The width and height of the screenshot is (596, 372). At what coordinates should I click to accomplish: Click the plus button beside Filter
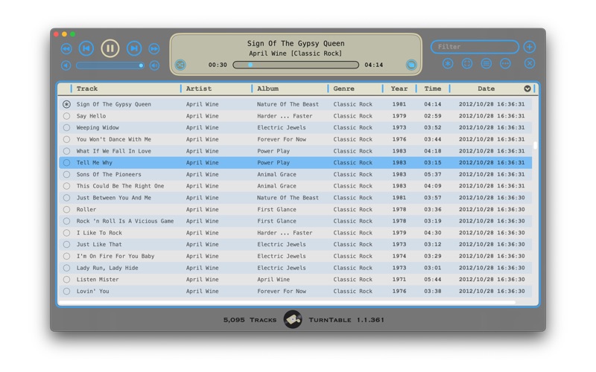click(530, 47)
